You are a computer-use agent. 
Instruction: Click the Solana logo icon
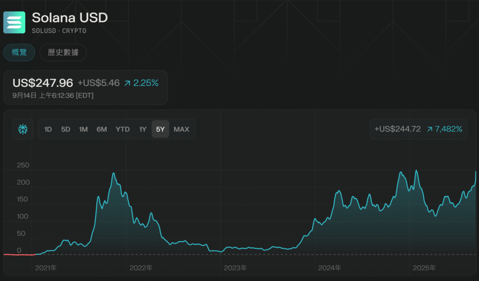tap(15, 22)
